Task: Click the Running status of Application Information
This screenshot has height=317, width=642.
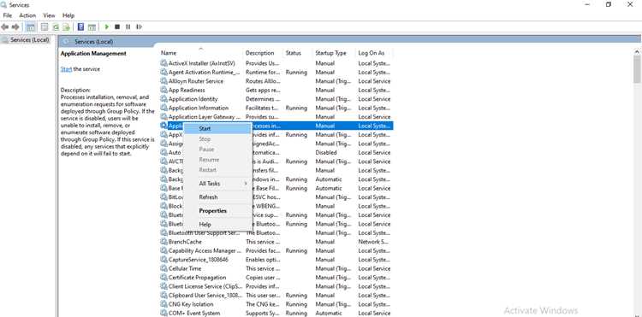Action: click(x=296, y=109)
